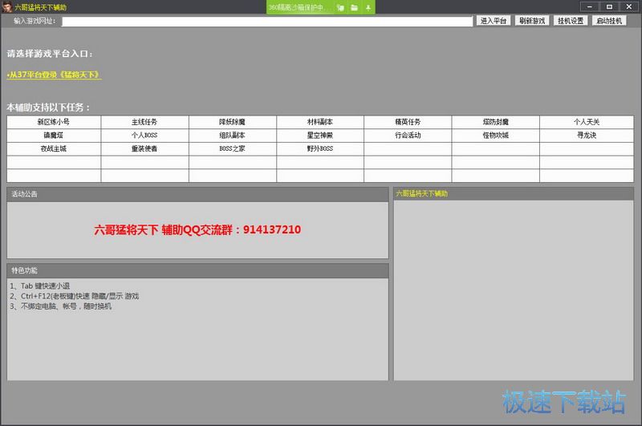Click the 360 sandbox pin icon
Screen dimensions: 642x426
click(368, 7)
